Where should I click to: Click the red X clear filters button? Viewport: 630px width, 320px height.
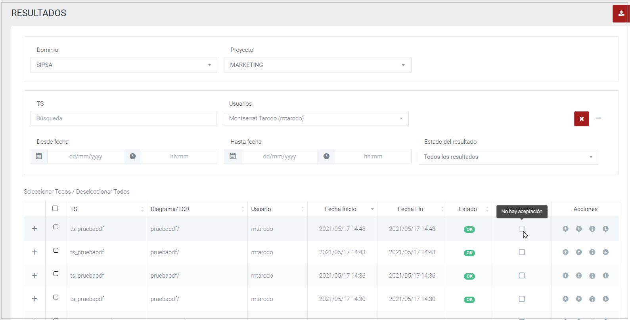click(x=581, y=119)
